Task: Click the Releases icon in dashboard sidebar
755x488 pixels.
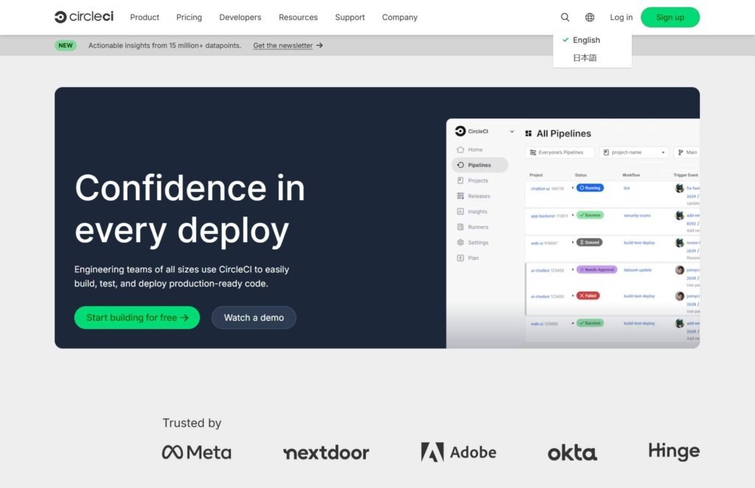Action: [x=460, y=196]
